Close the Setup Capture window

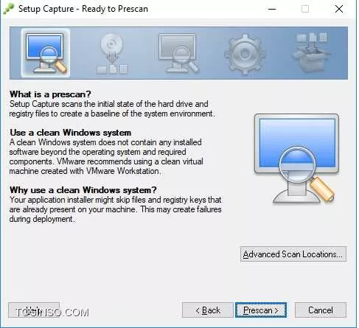point(339,9)
